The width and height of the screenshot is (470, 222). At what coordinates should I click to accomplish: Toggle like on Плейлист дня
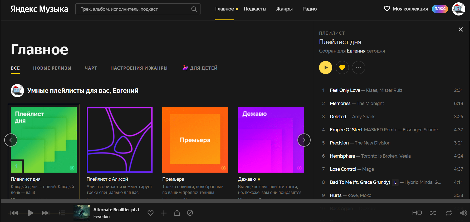tap(342, 68)
